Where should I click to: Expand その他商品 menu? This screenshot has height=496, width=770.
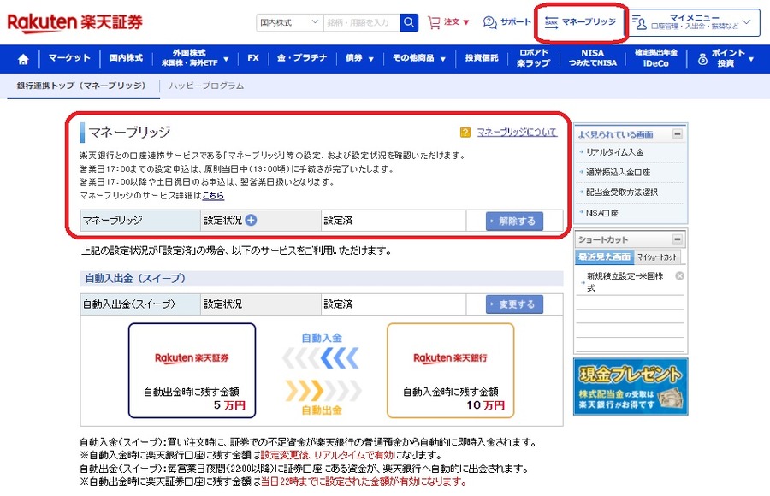click(419, 58)
